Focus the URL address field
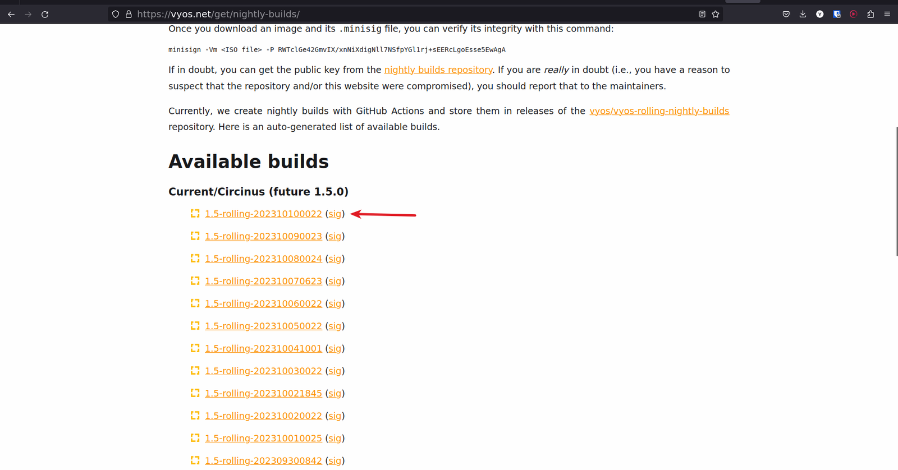Image resolution: width=898 pixels, height=470 pixels. (x=415, y=14)
